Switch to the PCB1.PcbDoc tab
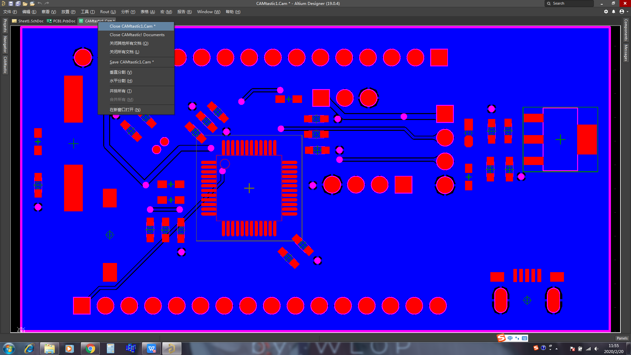631x355 pixels. pyautogui.click(x=61, y=21)
